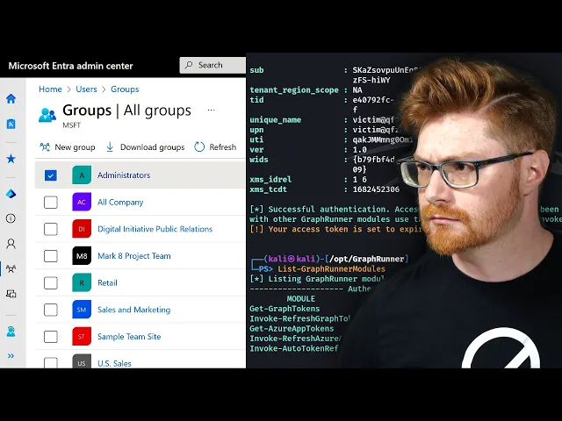Click the 'M8' group avatar
The height and width of the screenshot is (421, 562).
click(x=82, y=255)
